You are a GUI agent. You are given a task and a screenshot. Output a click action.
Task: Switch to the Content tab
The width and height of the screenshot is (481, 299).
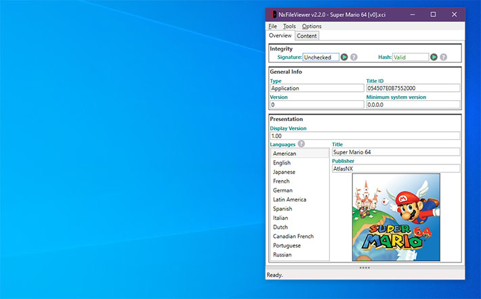pos(307,36)
